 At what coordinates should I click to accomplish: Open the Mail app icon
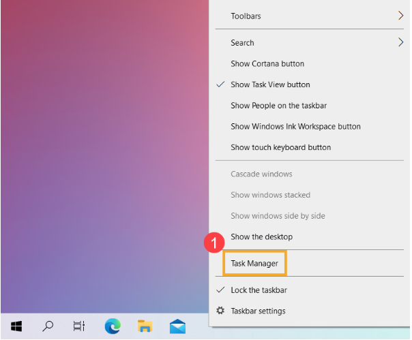click(x=177, y=326)
